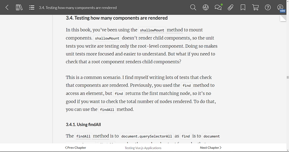Open the user account profile icon
This screenshot has width=289, height=152.
pyautogui.click(x=280, y=8)
